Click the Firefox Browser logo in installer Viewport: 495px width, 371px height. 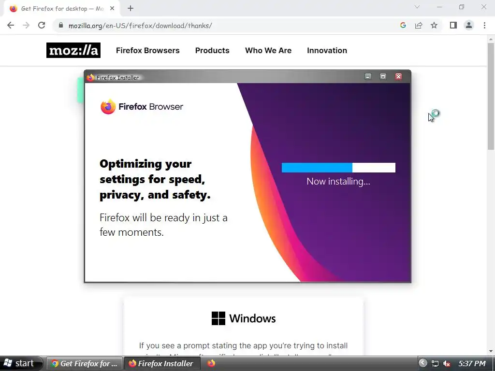tap(142, 107)
